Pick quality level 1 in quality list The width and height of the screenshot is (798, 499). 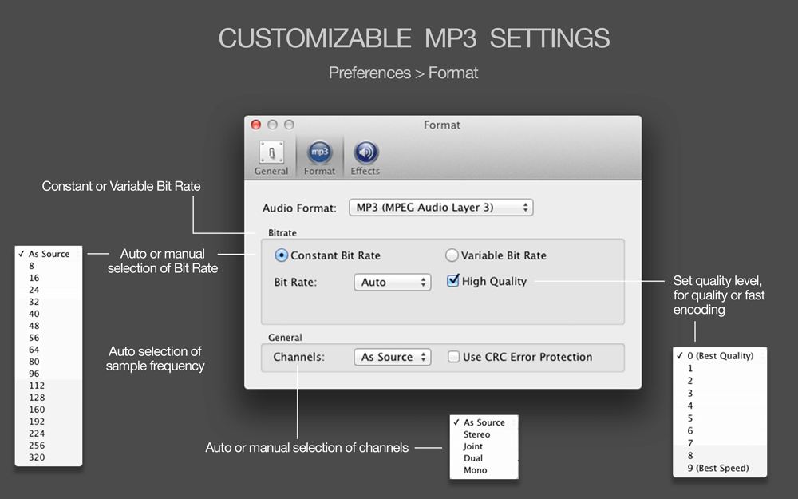[x=720, y=368]
